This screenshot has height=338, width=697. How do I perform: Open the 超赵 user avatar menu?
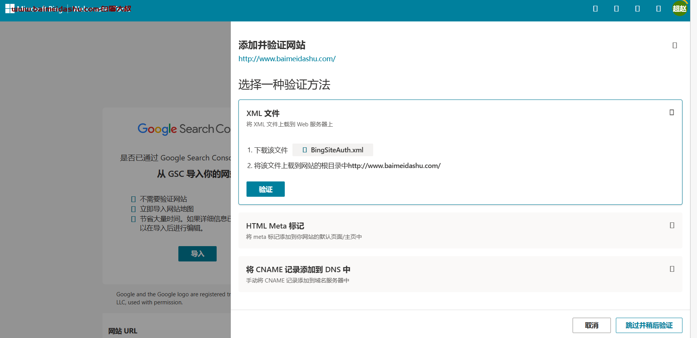tap(679, 8)
